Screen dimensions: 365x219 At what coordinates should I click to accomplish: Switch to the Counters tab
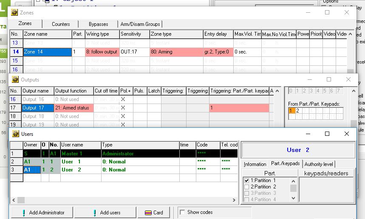tap(61, 24)
